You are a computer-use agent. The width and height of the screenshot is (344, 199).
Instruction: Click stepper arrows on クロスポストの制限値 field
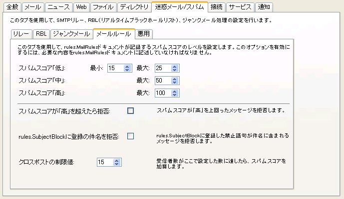point(117,162)
